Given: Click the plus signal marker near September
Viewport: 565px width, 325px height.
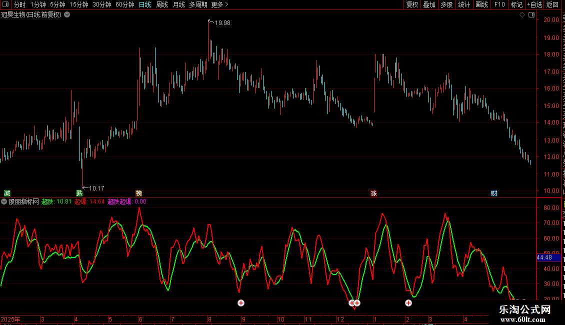Looking at the screenshot, I should coord(241,303).
